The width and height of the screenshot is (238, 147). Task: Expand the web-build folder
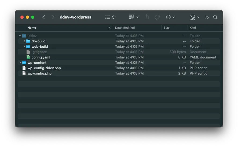tap(24, 46)
